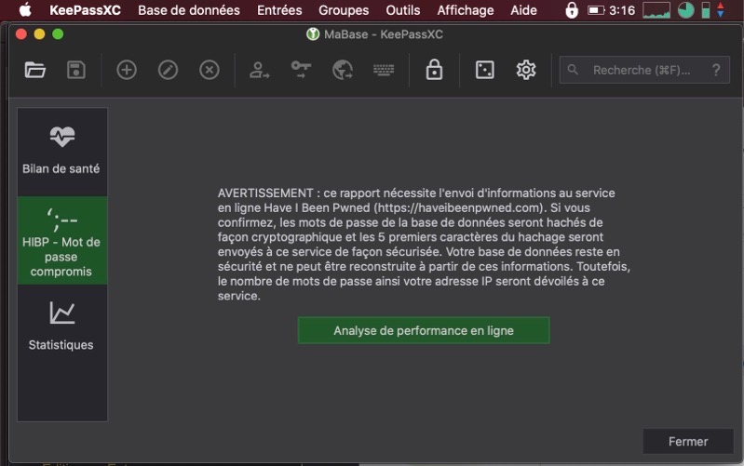Click the delete entry X icon
Screen dimensions: 744x466
click(210, 70)
